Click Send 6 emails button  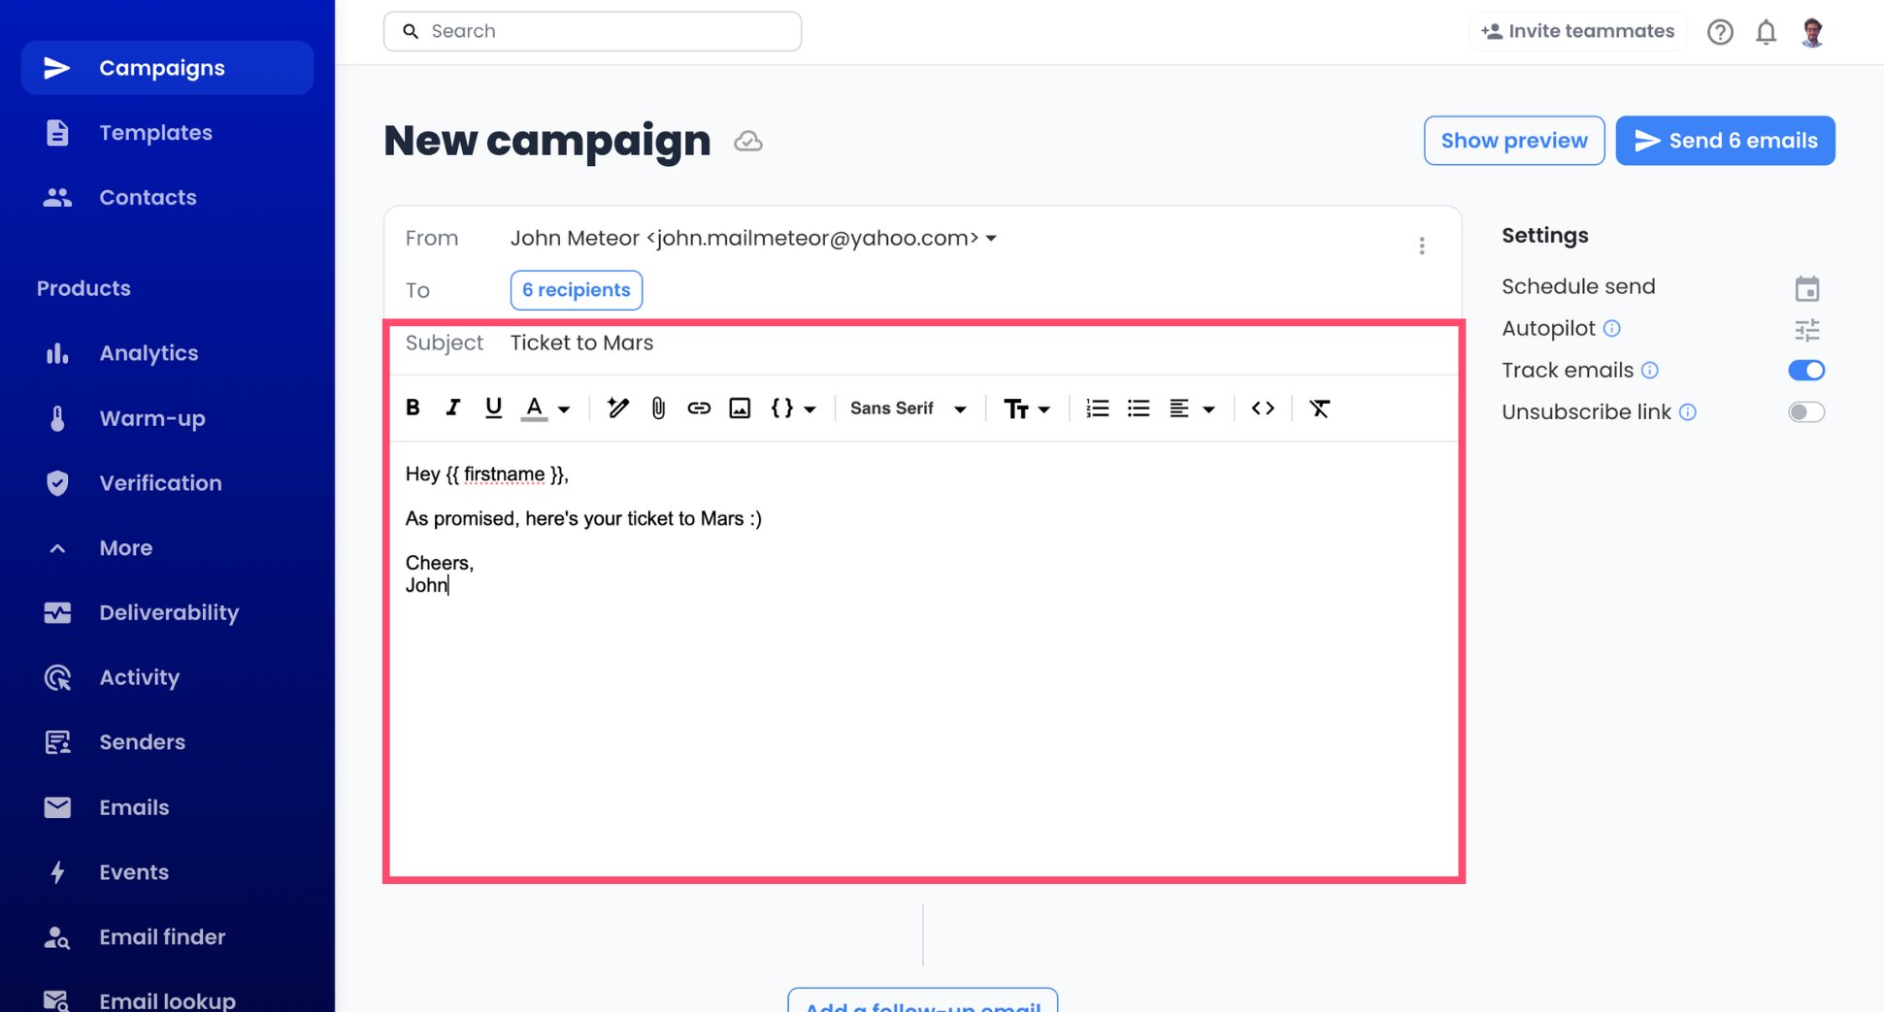[x=1725, y=141]
